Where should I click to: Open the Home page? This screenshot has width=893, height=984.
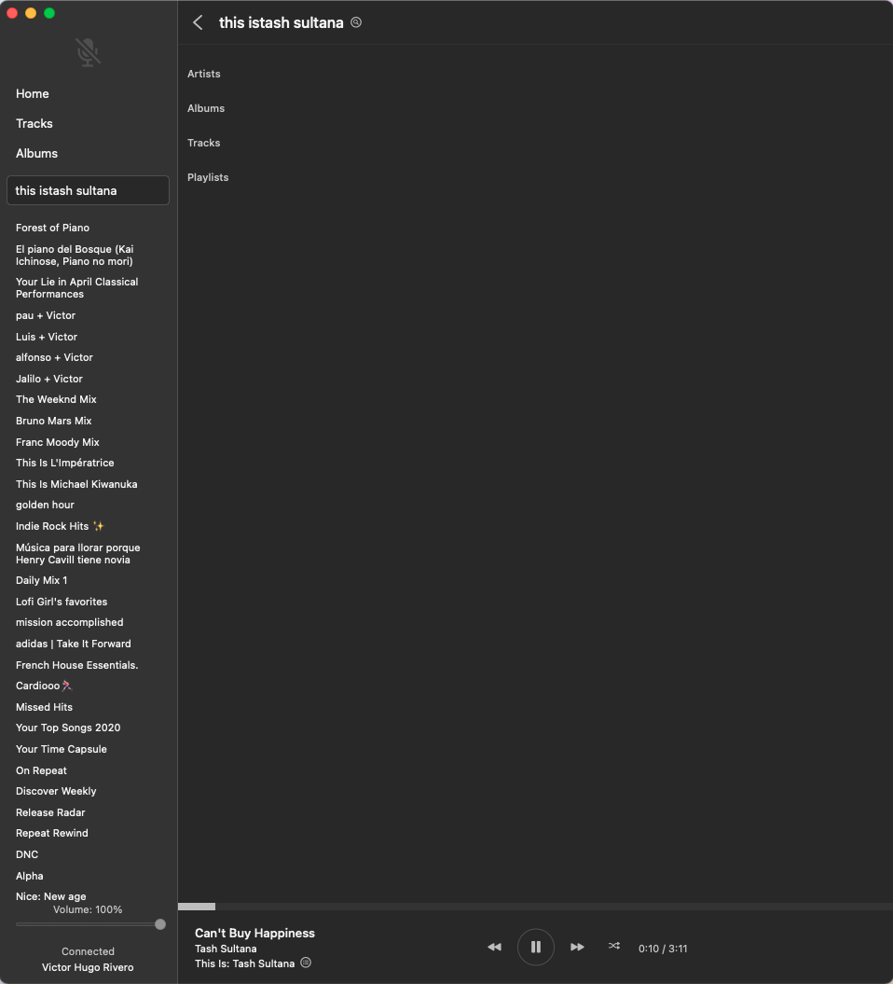tap(33, 93)
